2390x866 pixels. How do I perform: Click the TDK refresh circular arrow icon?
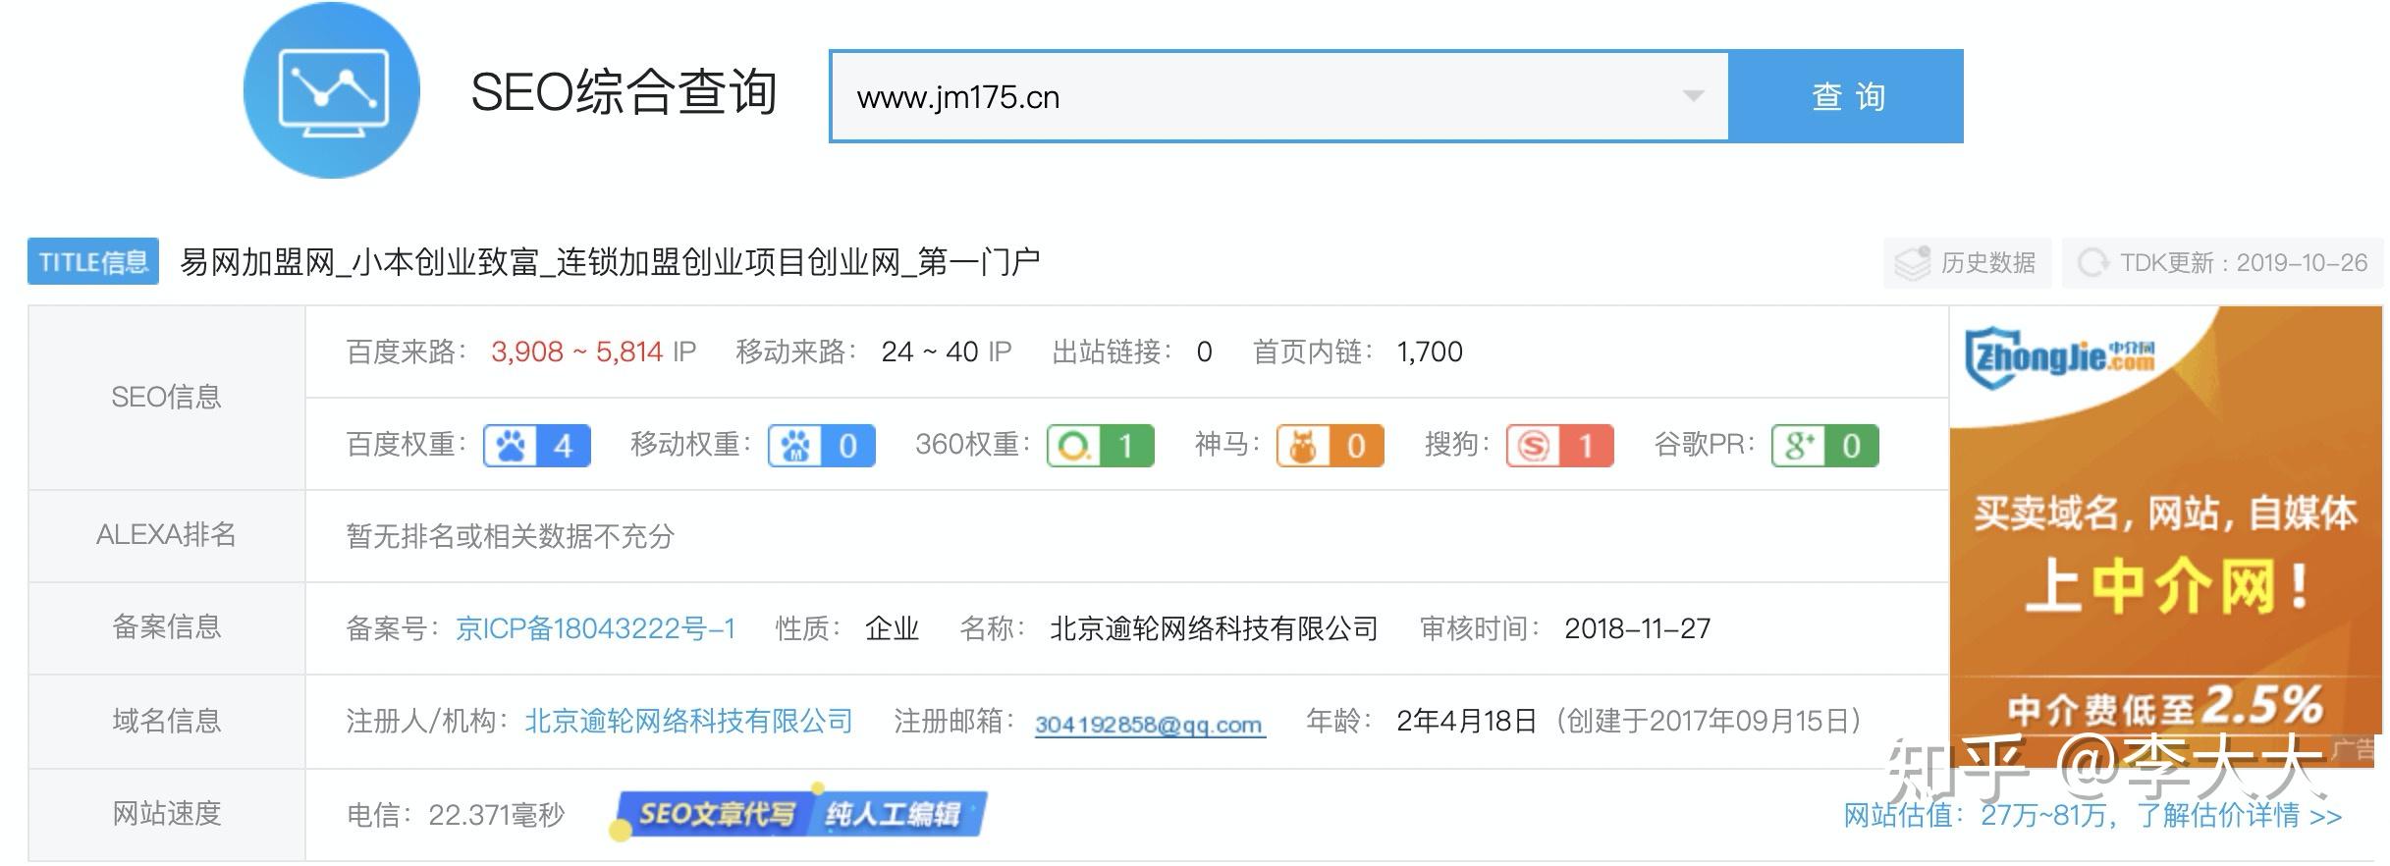[x=2091, y=263]
